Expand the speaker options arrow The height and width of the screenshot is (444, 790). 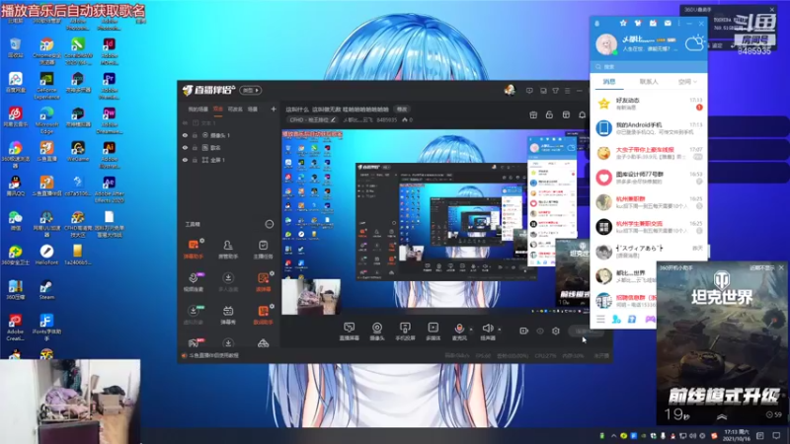coord(500,330)
